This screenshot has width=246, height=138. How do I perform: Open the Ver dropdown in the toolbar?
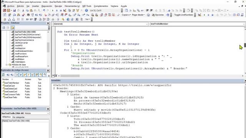point(88,19)
